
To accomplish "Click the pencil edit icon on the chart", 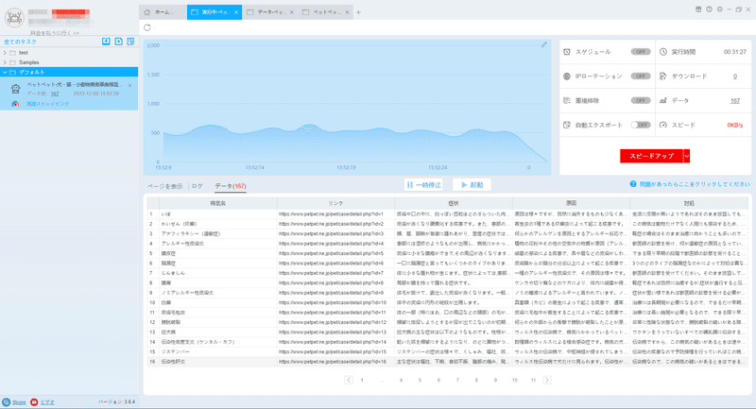I will (544, 44).
